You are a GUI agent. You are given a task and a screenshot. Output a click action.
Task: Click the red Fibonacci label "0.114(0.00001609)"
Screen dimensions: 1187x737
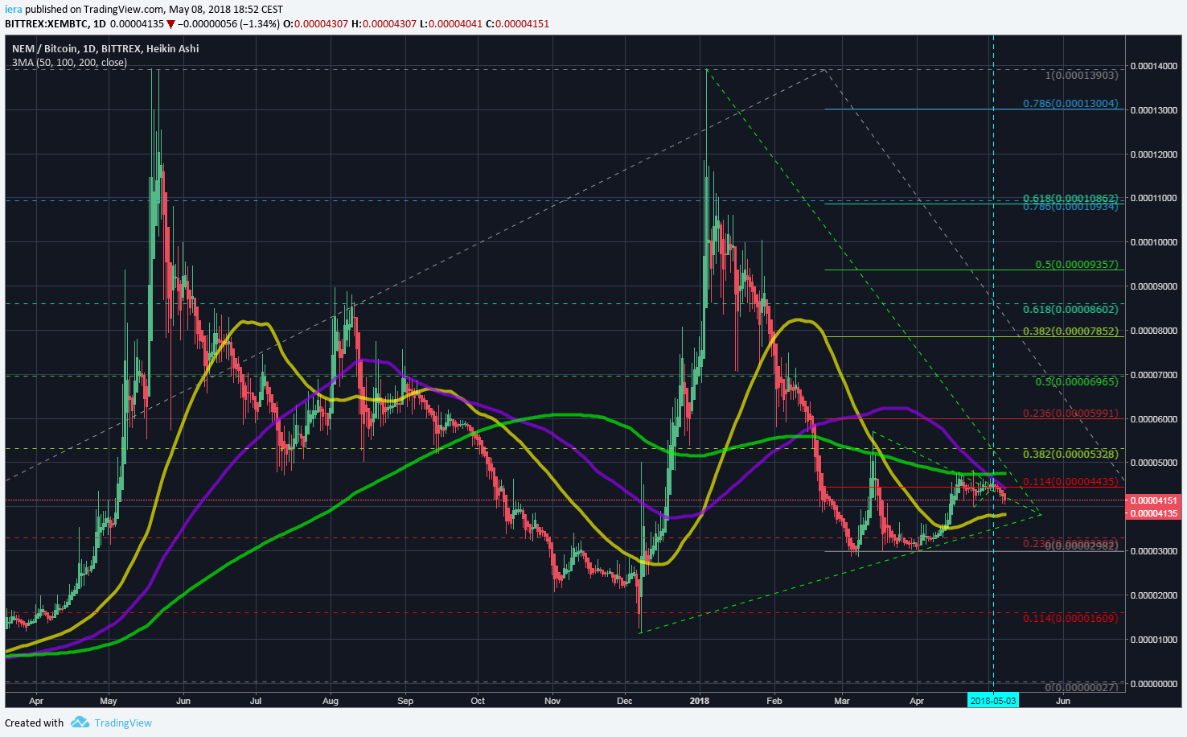click(x=1070, y=618)
